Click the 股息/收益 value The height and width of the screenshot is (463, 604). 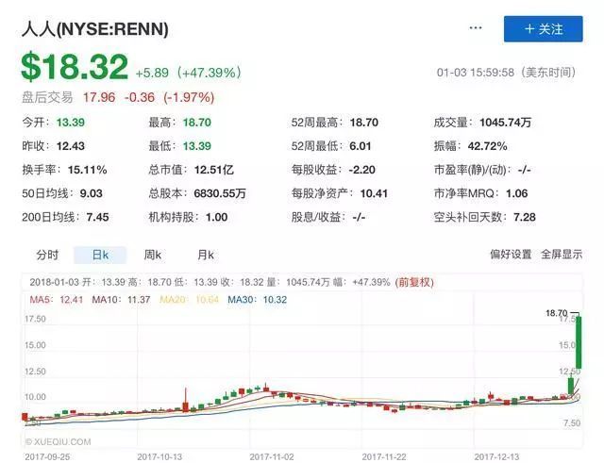point(359,218)
